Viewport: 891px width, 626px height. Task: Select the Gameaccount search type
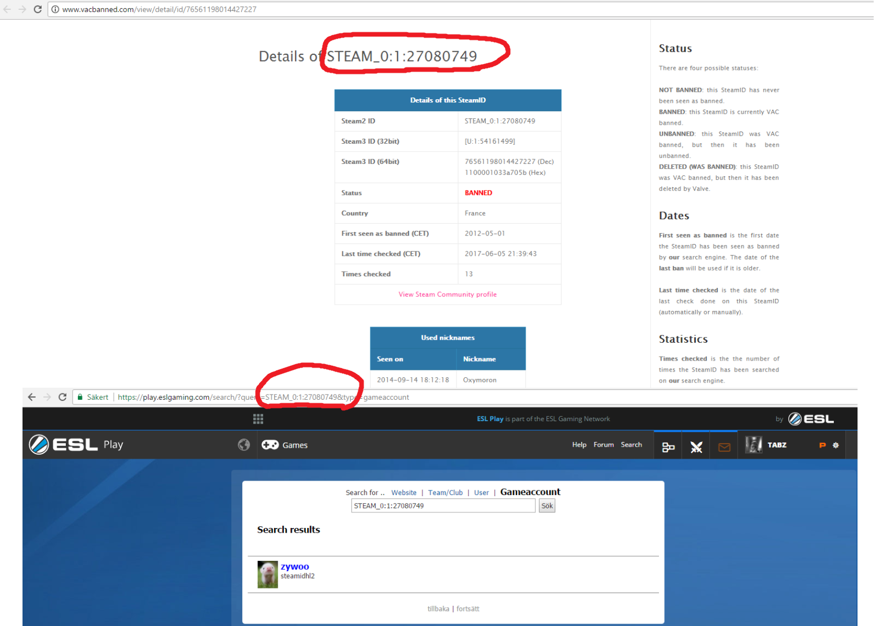click(x=530, y=492)
